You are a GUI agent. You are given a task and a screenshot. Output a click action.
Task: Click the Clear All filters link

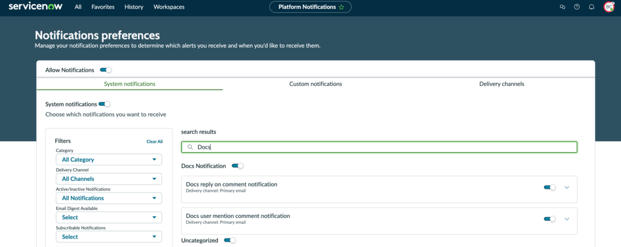click(x=154, y=141)
